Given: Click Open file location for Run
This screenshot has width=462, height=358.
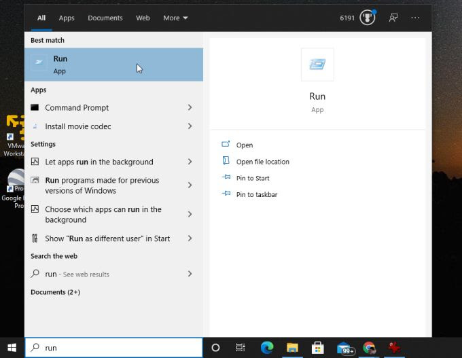Looking at the screenshot, I should (262, 162).
